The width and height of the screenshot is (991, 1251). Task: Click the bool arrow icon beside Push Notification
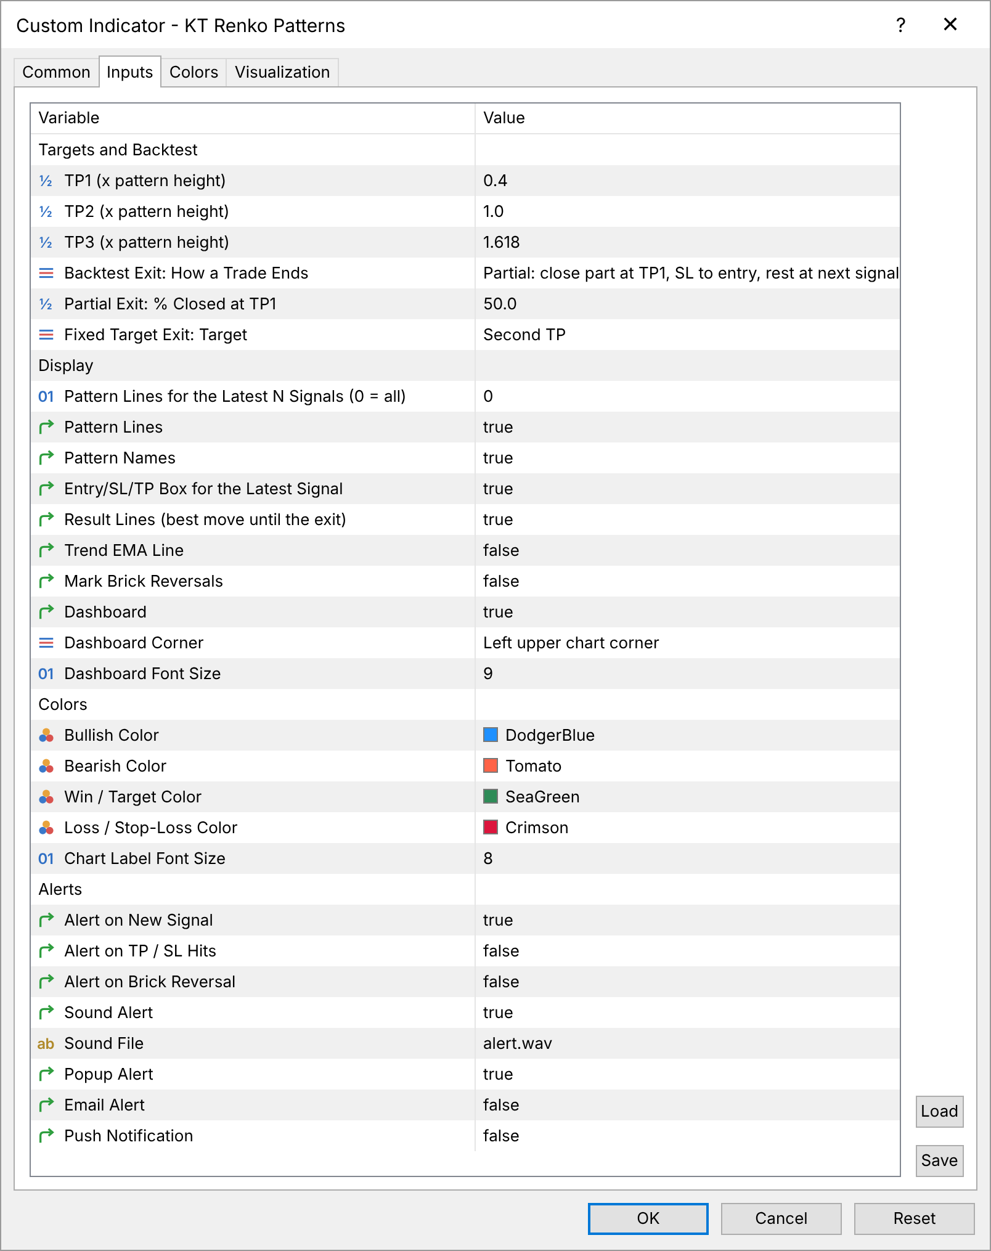pyautogui.click(x=46, y=1136)
